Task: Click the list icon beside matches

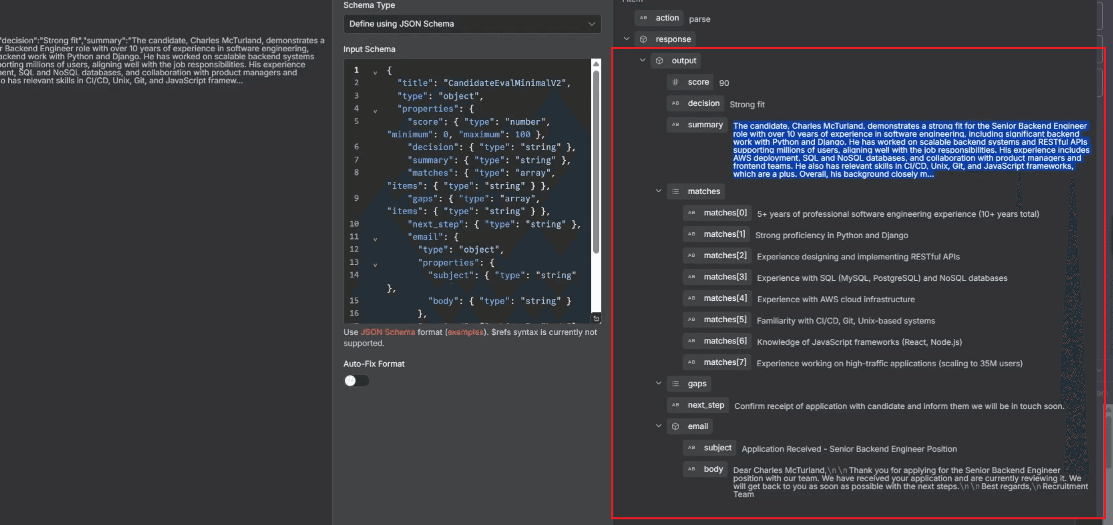Action: pos(675,191)
